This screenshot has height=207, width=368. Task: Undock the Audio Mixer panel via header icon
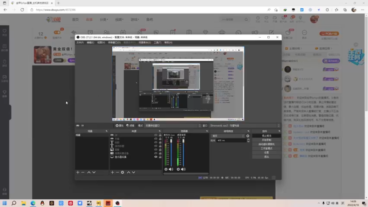click(207, 131)
